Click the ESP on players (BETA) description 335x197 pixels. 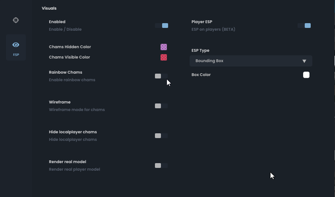point(213,29)
